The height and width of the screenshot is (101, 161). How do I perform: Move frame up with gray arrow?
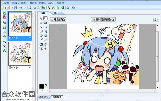[x=5, y=32]
